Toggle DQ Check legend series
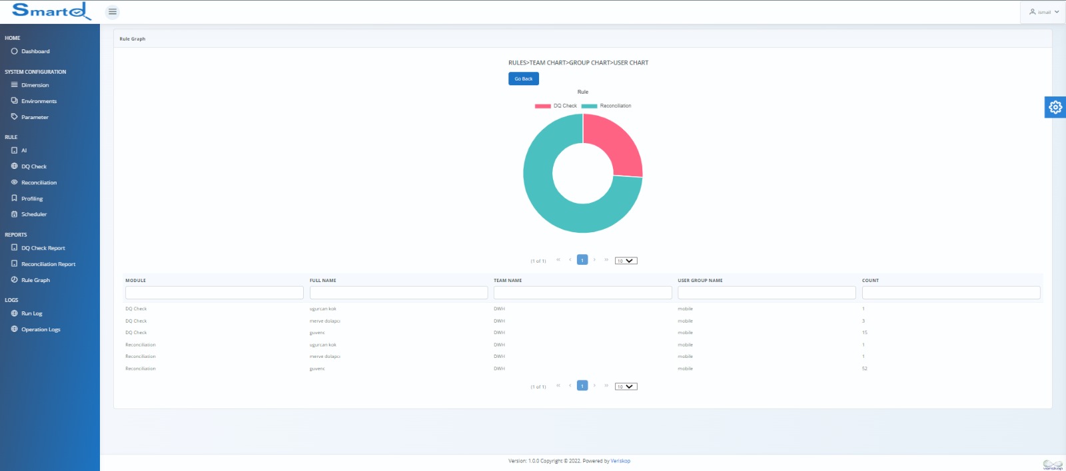 [556, 106]
